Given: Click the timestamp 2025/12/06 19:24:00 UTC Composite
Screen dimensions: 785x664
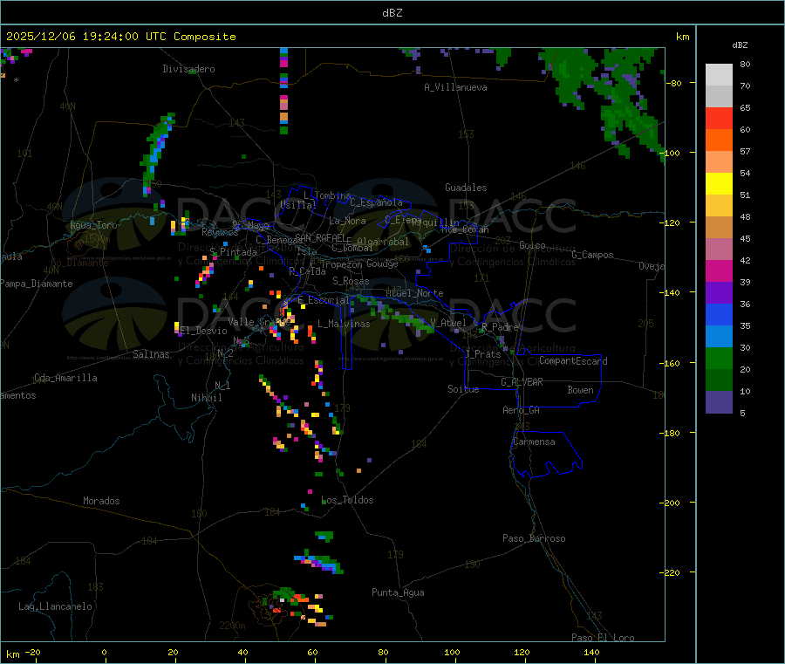Looking at the screenshot, I should coord(120,37).
